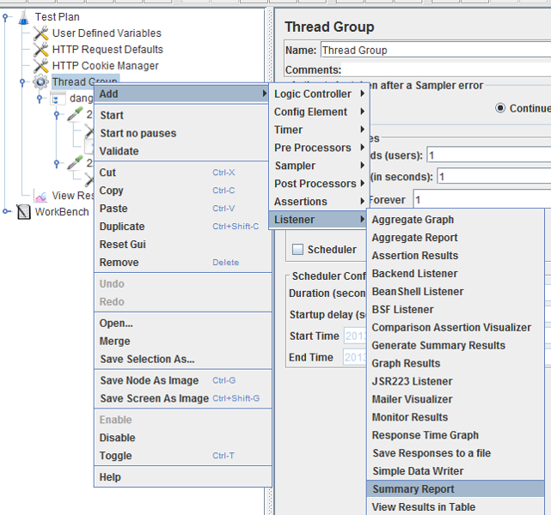Click the View Results graph icon

click(40, 196)
